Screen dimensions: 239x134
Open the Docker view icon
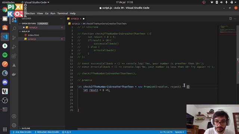tap(14, 74)
